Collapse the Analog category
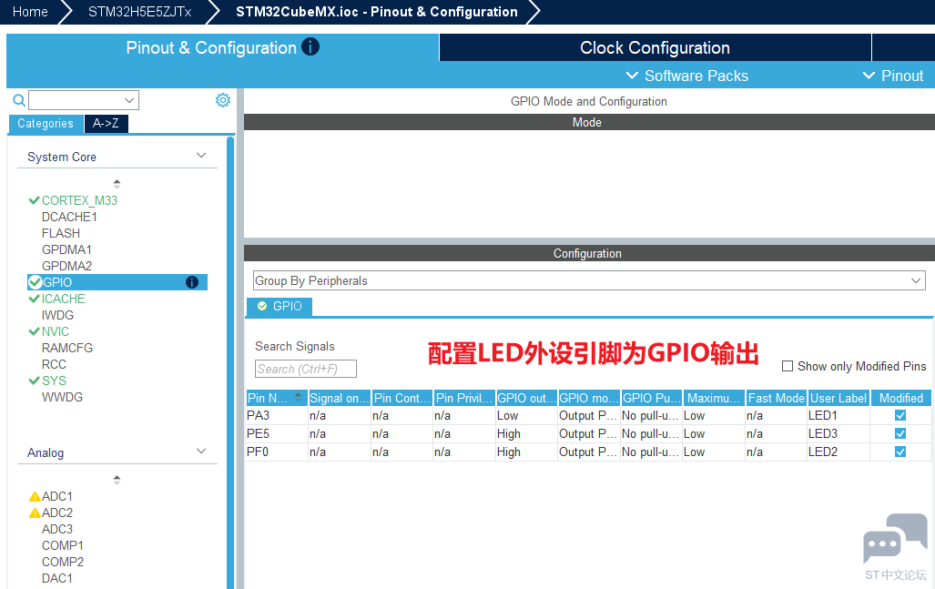Screen dimensions: 935x589 pyautogui.click(x=201, y=452)
